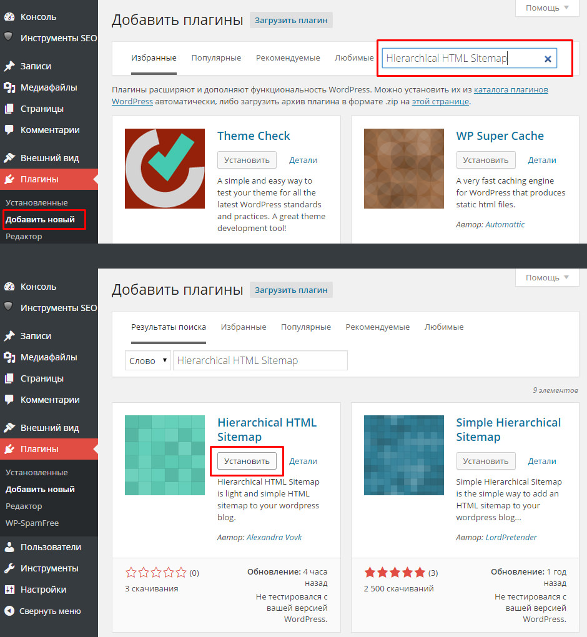Open WP-SpamFree submenu item
The image size is (587, 637).
[32, 523]
